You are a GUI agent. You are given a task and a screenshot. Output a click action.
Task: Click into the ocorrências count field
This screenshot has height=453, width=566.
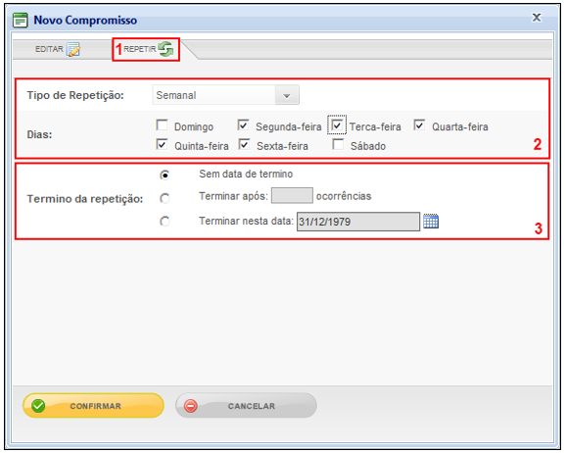292,195
